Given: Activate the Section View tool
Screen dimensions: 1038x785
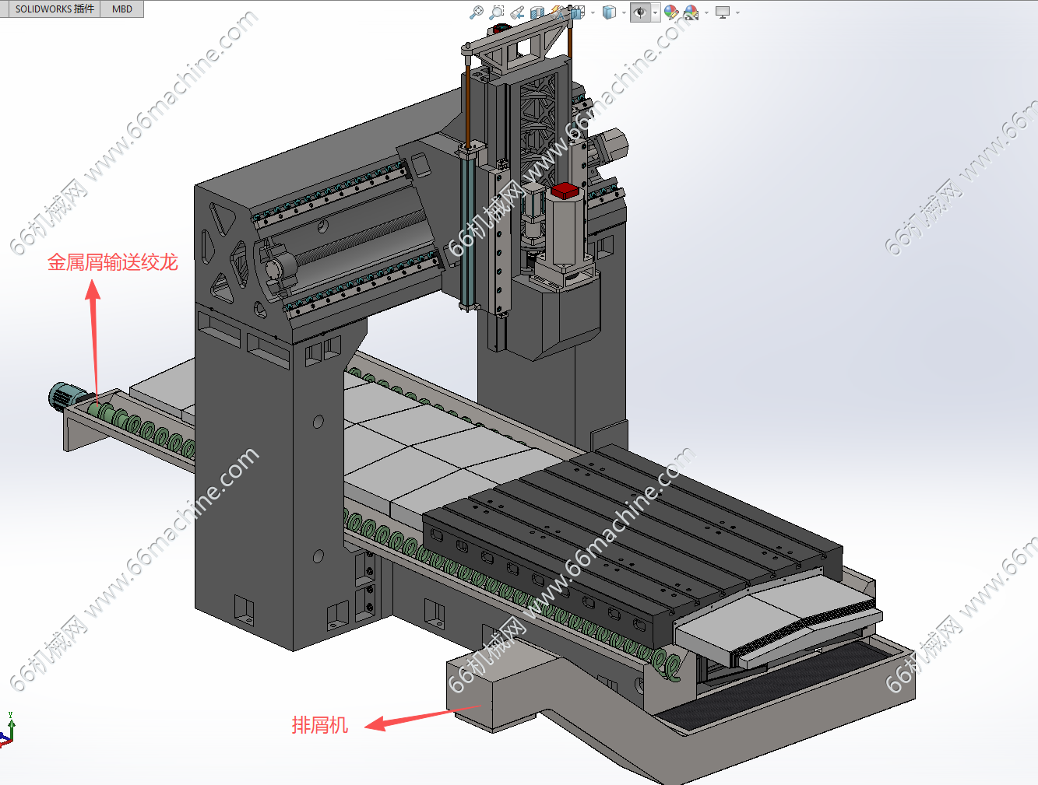Looking at the screenshot, I should tap(537, 12).
